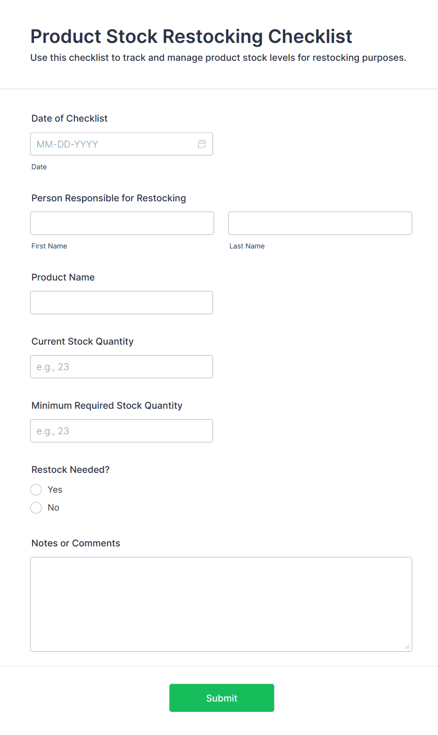Viewport: 438px width, 735px height.
Task: Select Yes for Restock Needed
Action: 36,490
